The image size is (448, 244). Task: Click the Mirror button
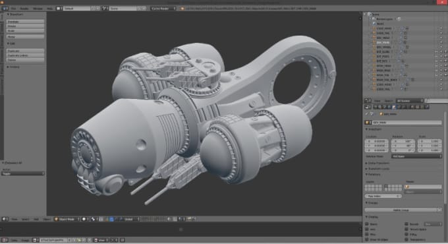click(25, 37)
